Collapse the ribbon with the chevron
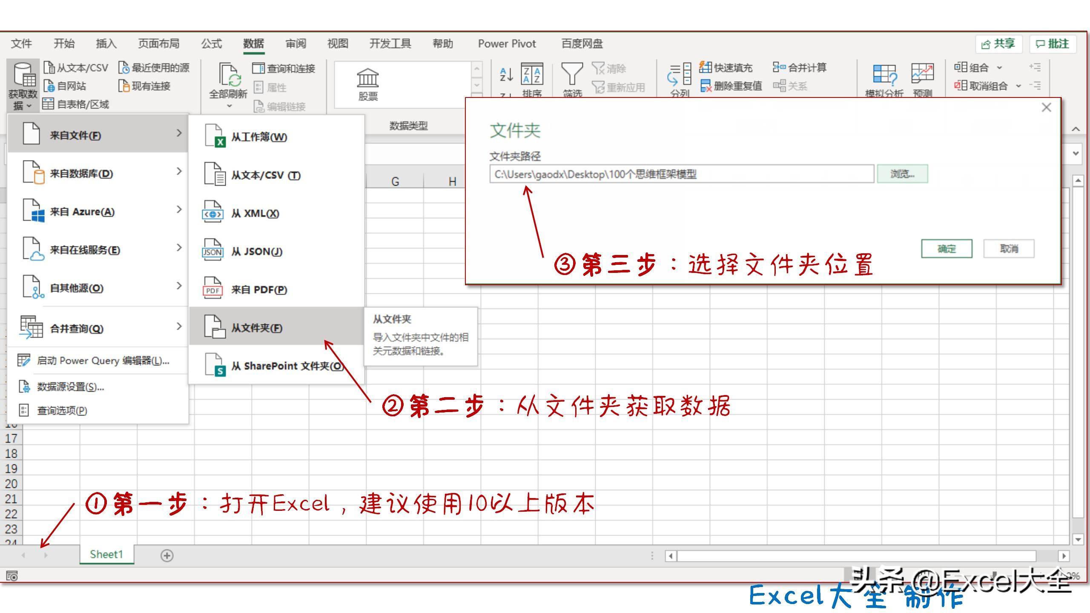 click(x=1076, y=129)
